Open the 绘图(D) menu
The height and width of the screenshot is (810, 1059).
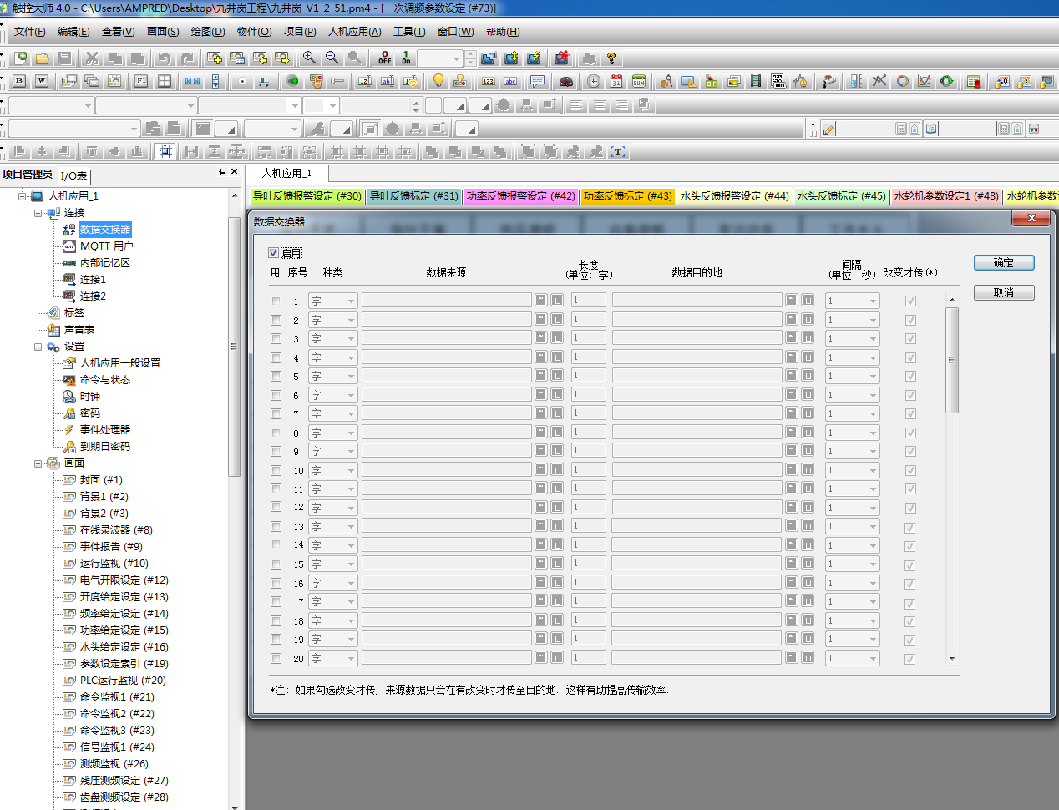[x=208, y=32]
